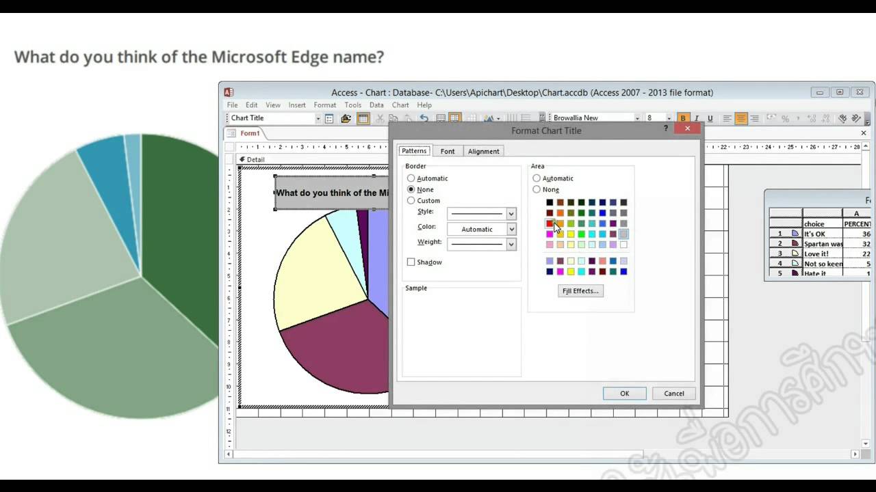Open toolbar options arrow at far right
The height and width of the screenshot is (492, 876).
(868, 120)
